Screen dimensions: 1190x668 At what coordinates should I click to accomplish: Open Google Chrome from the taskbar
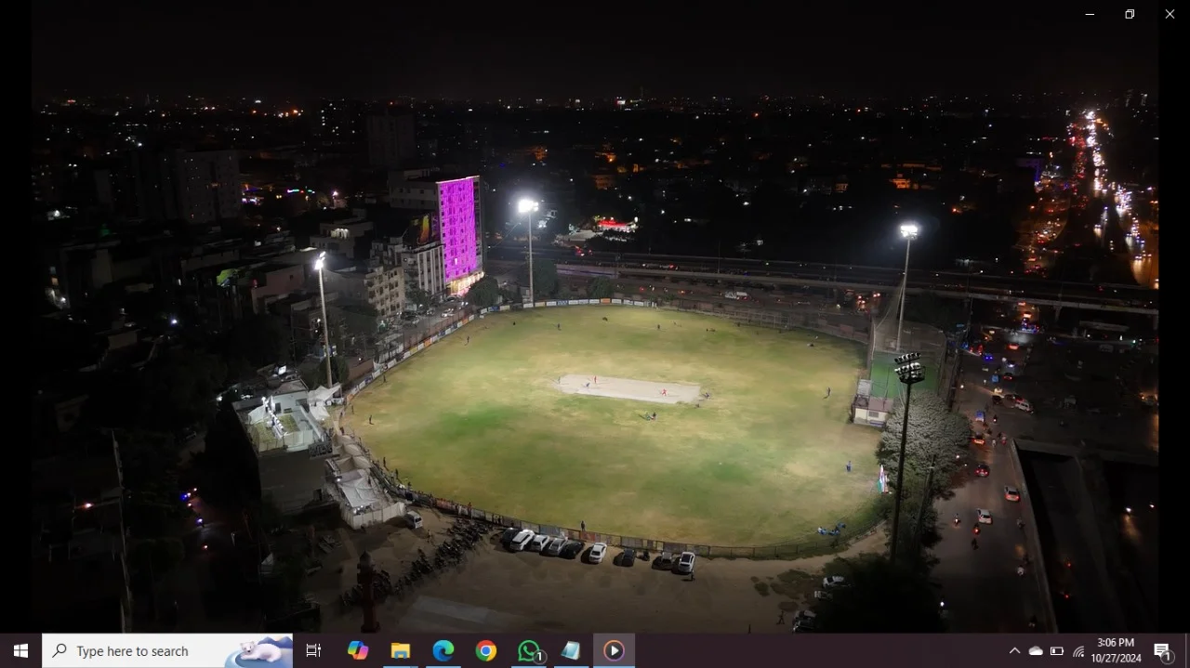click(486, 650)
